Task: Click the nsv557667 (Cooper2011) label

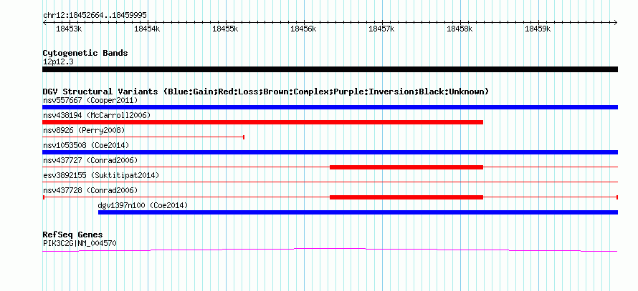Action: point(90,100)
